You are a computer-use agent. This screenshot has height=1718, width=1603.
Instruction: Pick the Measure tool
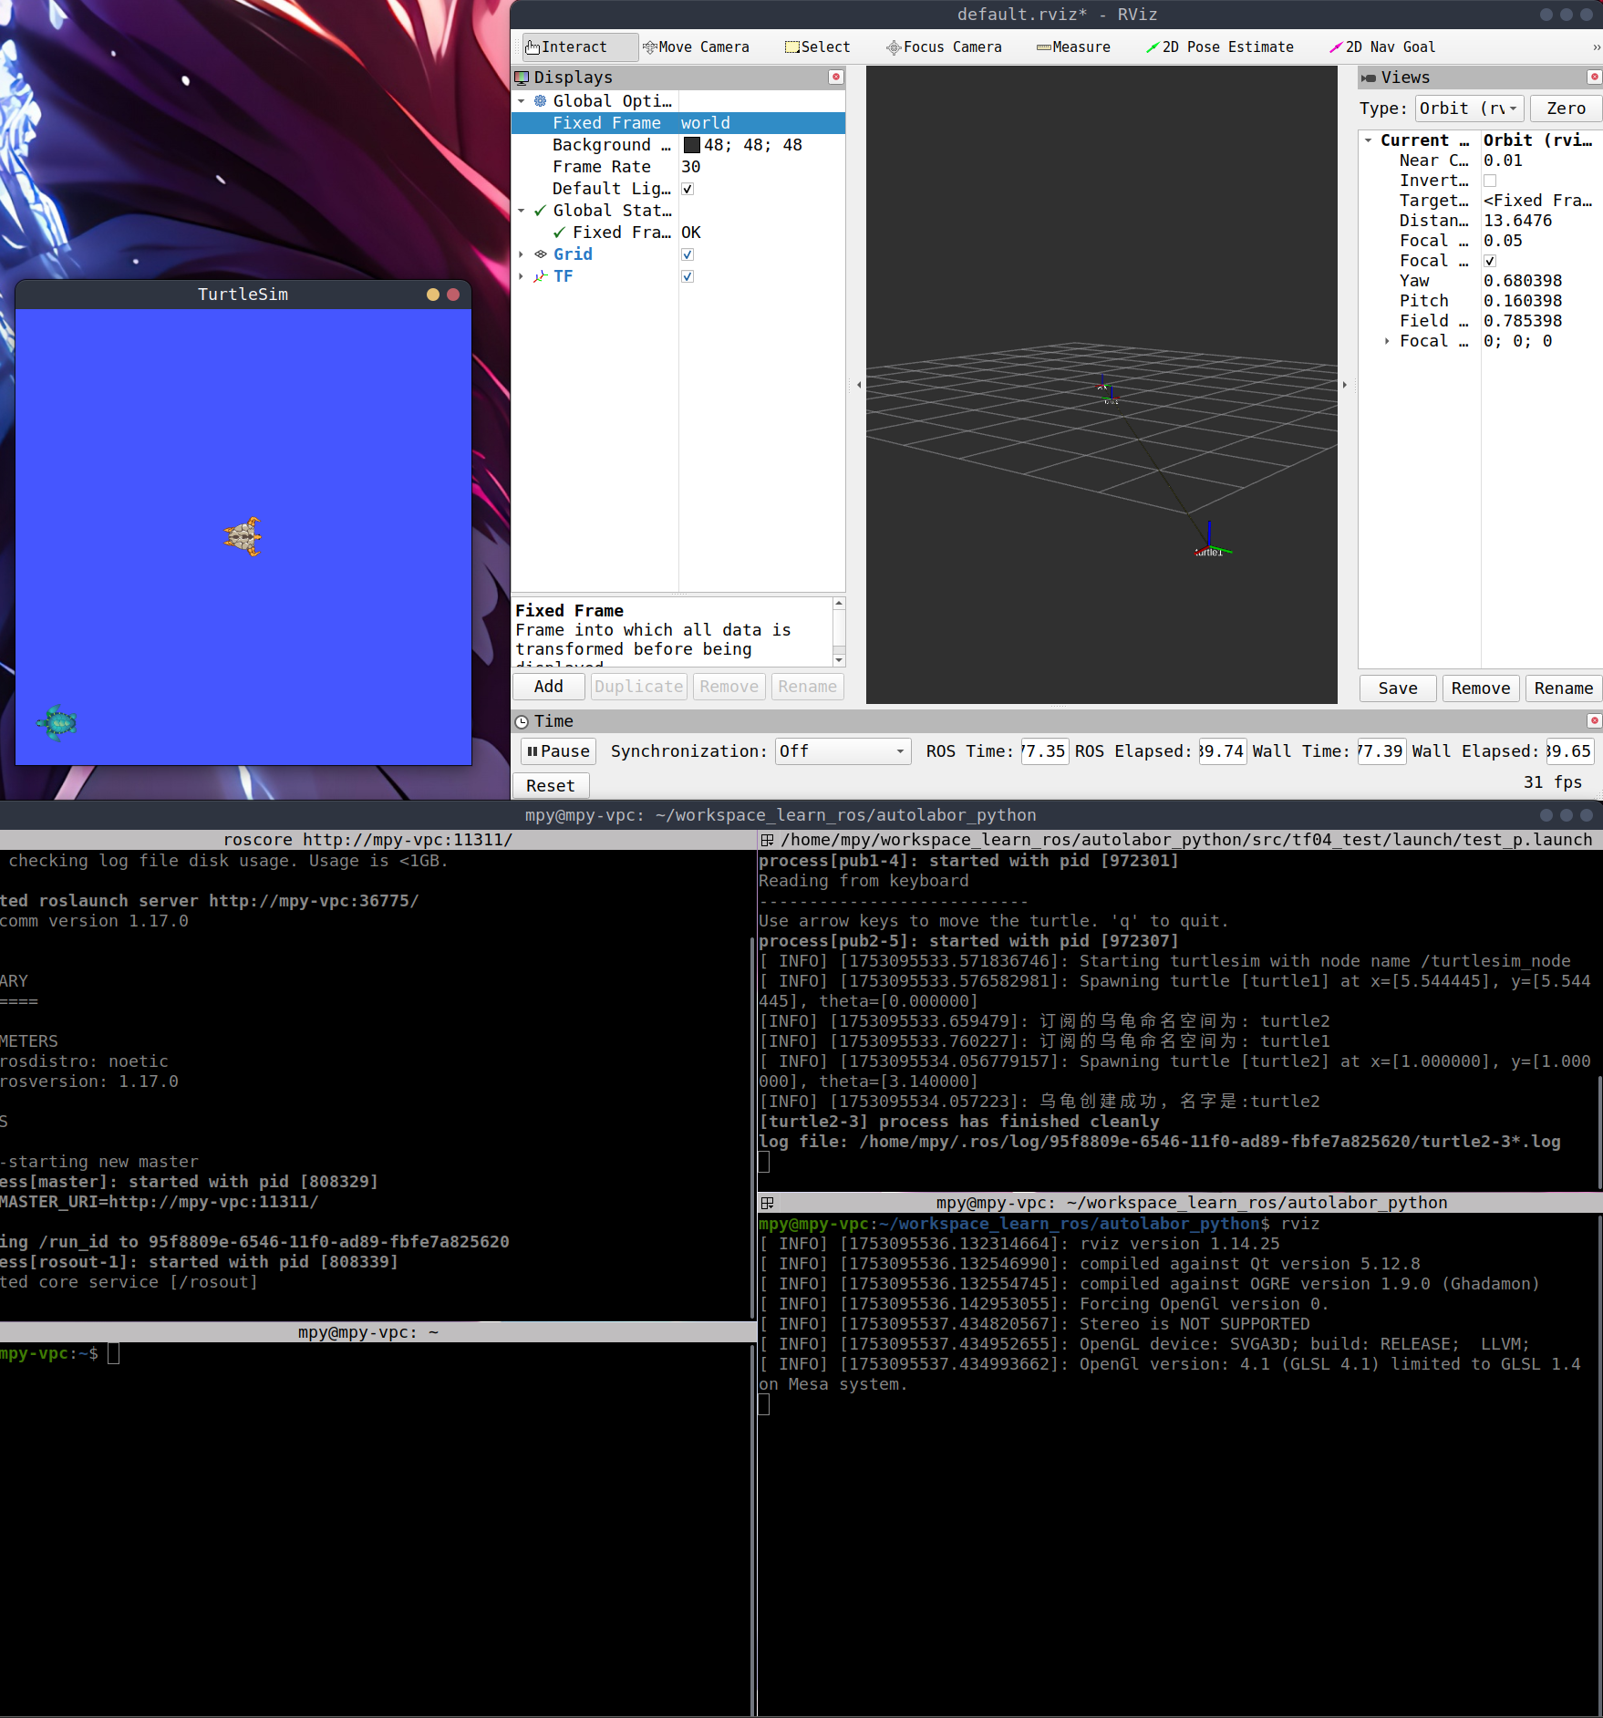[x=1073, y=47]
